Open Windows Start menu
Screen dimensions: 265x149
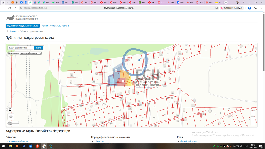3,146
